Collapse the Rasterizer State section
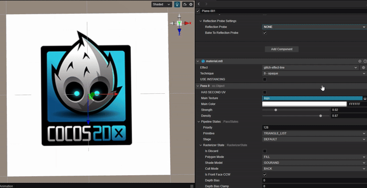367x188 pixels. pos(200,145)
